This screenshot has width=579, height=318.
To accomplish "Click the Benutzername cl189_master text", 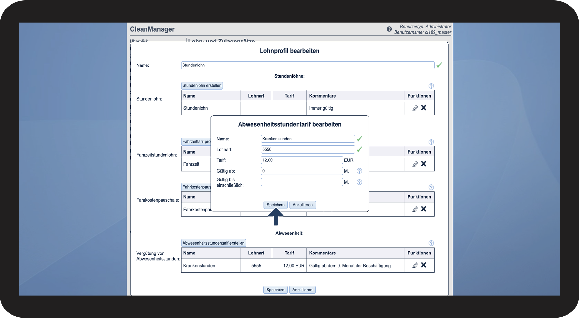I will pos(423,32).
